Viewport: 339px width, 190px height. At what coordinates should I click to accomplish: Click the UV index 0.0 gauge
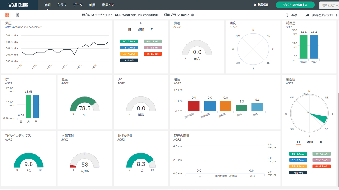tap(141, 104)
